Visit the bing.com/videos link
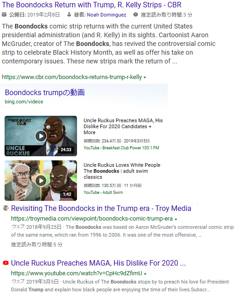The image size is (236, 295). pyautogui.click(x=24, y=102)
